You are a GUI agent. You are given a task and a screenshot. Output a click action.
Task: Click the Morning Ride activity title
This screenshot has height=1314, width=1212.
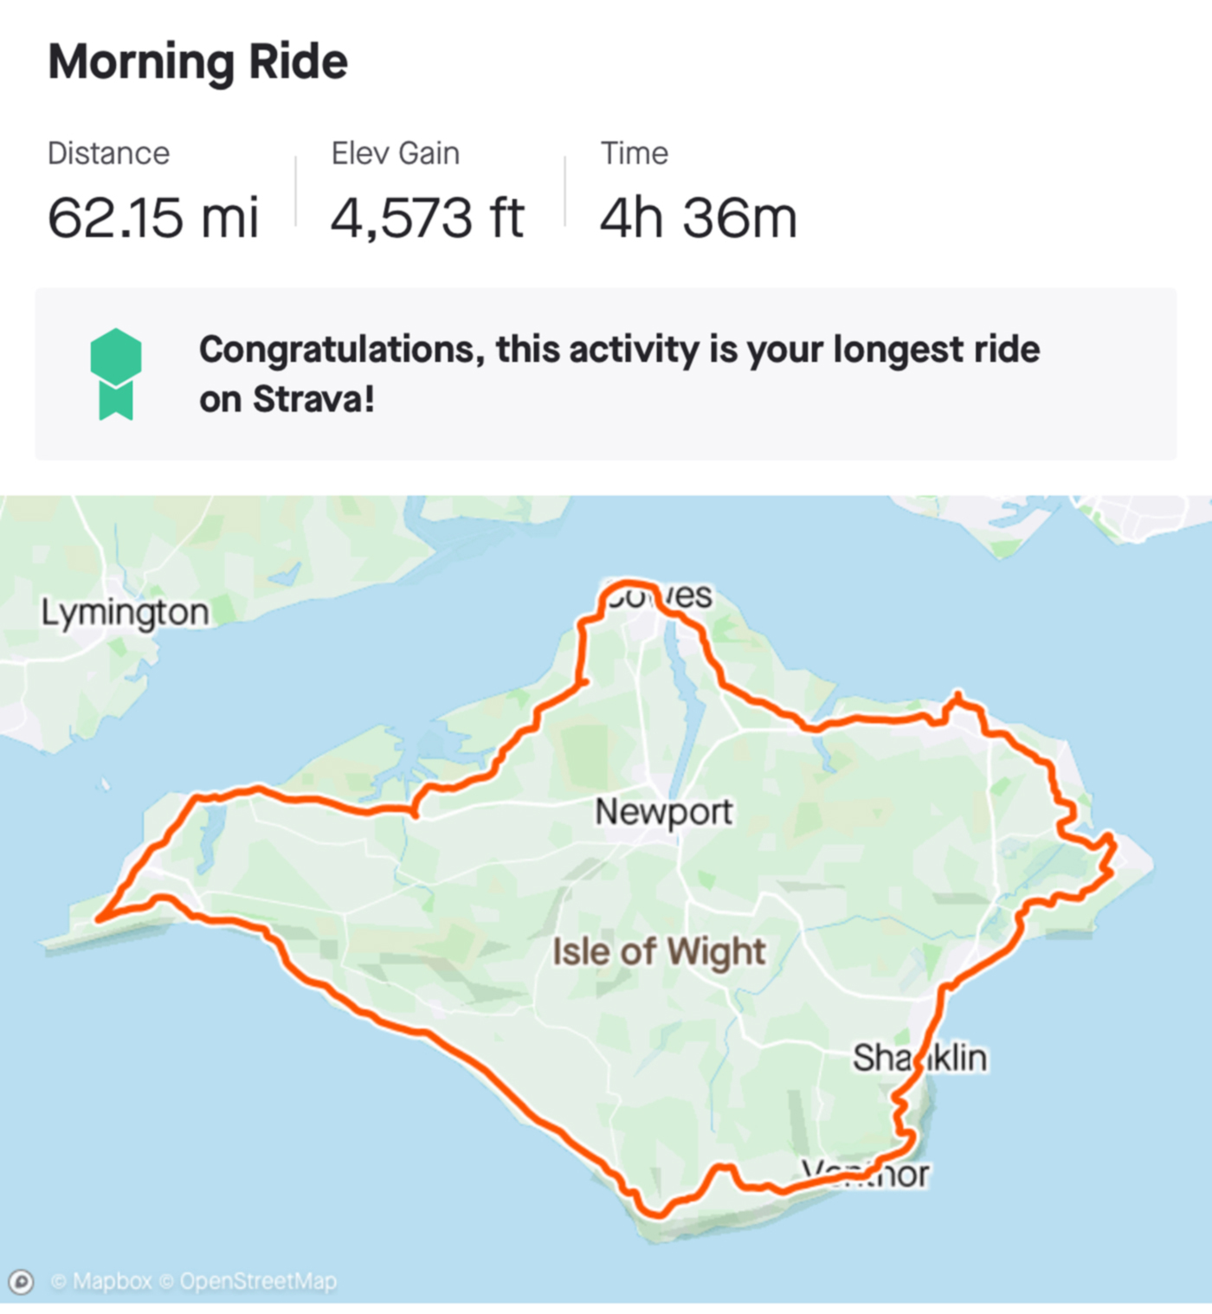point(197,62)
